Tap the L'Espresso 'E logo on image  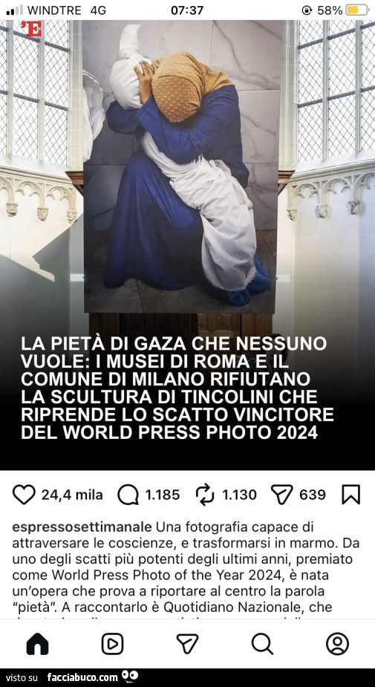click(31, 29)
